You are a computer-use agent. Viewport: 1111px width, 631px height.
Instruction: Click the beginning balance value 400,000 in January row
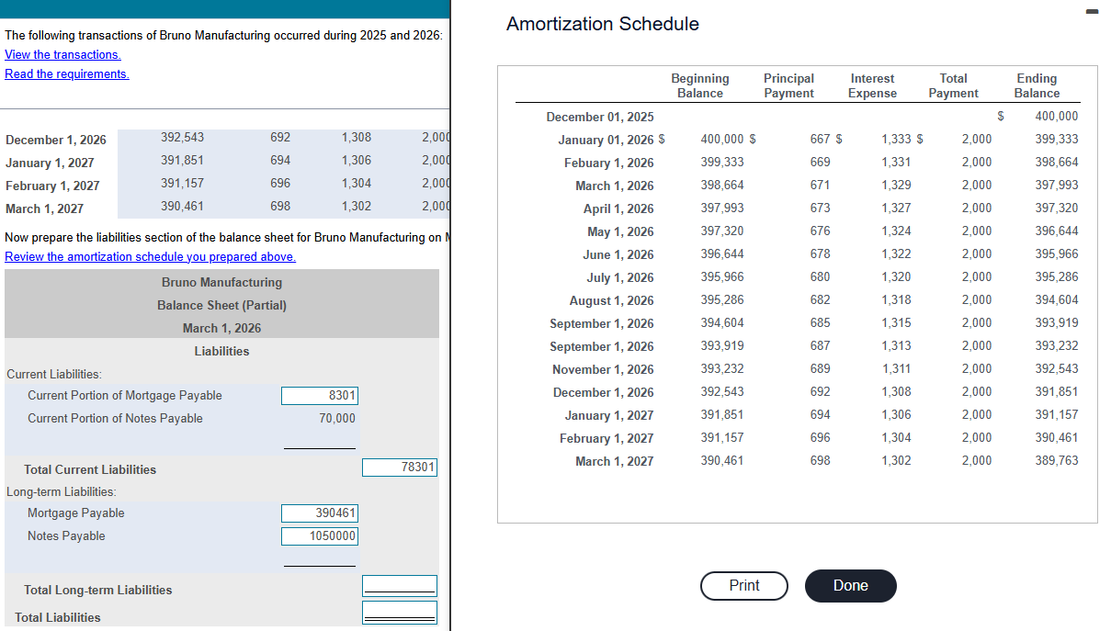point(722,139)
